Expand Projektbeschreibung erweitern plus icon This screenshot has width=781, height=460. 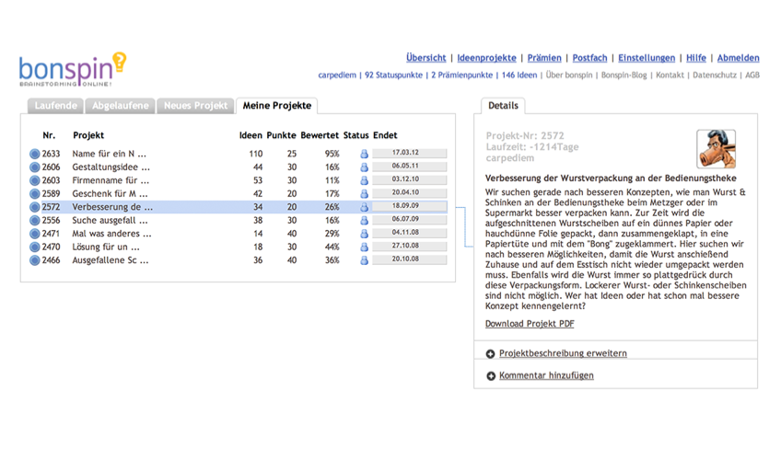click(491, 354)
